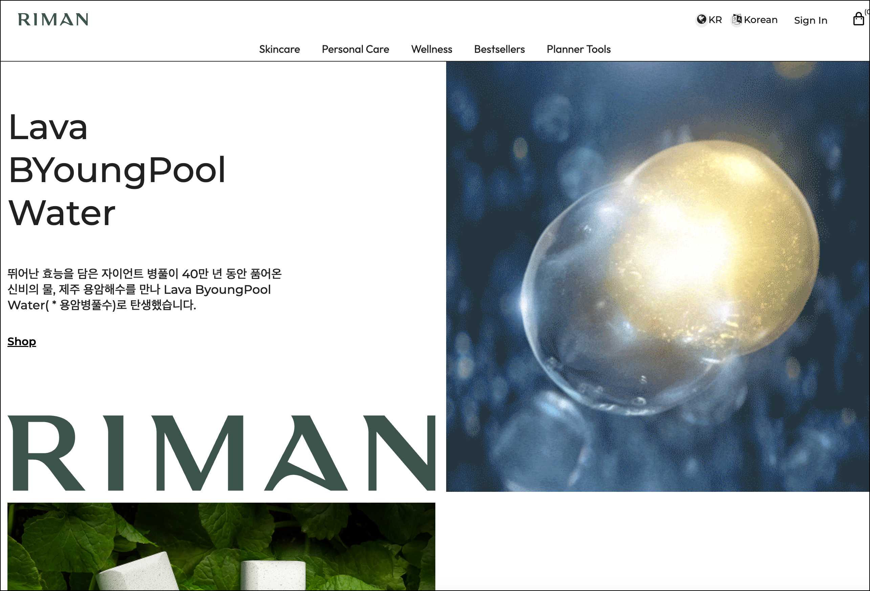Open the Skincare menu
This screenshot has height=591, width=870.
coord(279,49)
